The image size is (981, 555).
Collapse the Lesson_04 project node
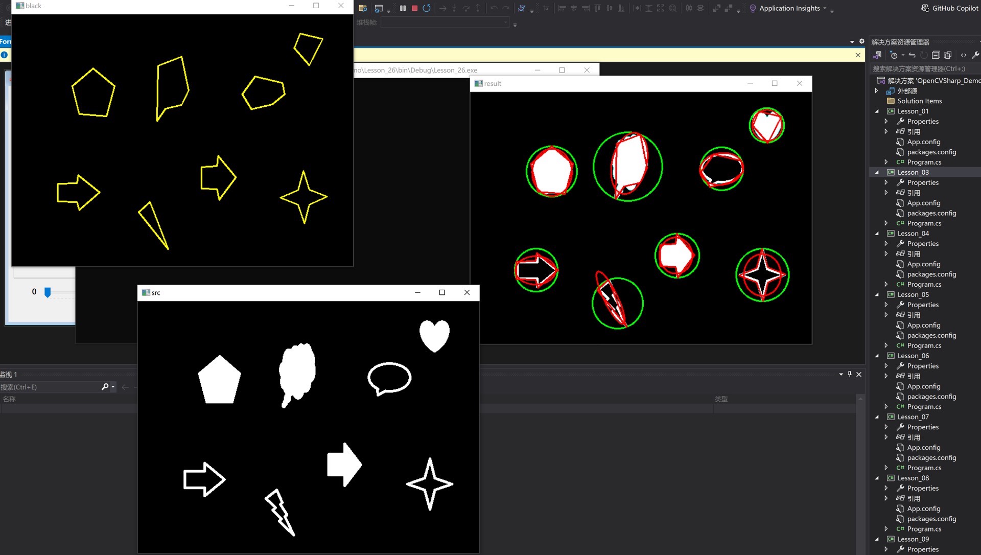click(877, 234)
